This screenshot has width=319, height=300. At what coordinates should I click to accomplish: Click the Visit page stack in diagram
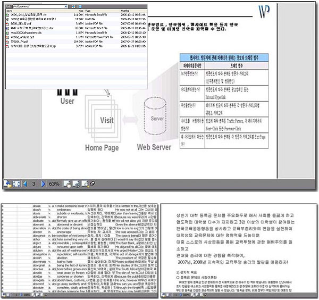pyautogui.click(x=103, y=119)
